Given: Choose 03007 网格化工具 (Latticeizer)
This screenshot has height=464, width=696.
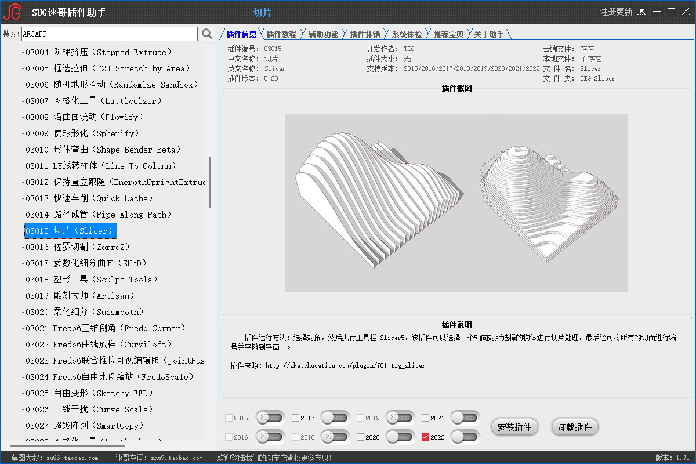Looking at the screenshot, I should point(94,101).
